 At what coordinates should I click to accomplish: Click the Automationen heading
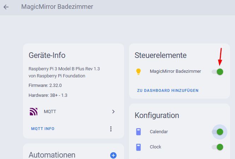point(52,155)
